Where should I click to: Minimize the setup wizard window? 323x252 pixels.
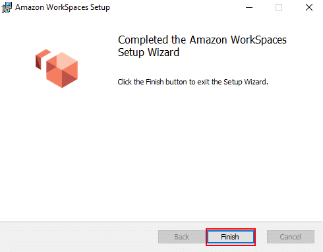click(x=249, y=7)
